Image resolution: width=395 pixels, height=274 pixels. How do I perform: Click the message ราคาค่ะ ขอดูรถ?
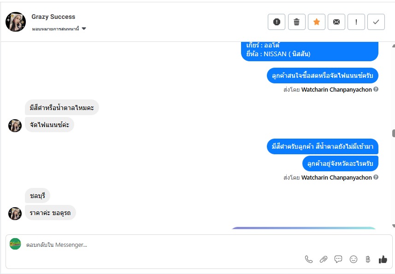50,213
